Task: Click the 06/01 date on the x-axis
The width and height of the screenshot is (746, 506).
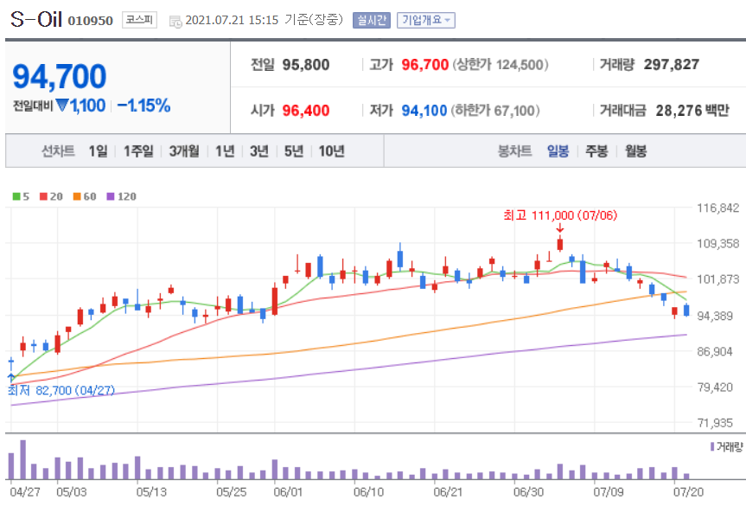Action: (x=288, y=491)
